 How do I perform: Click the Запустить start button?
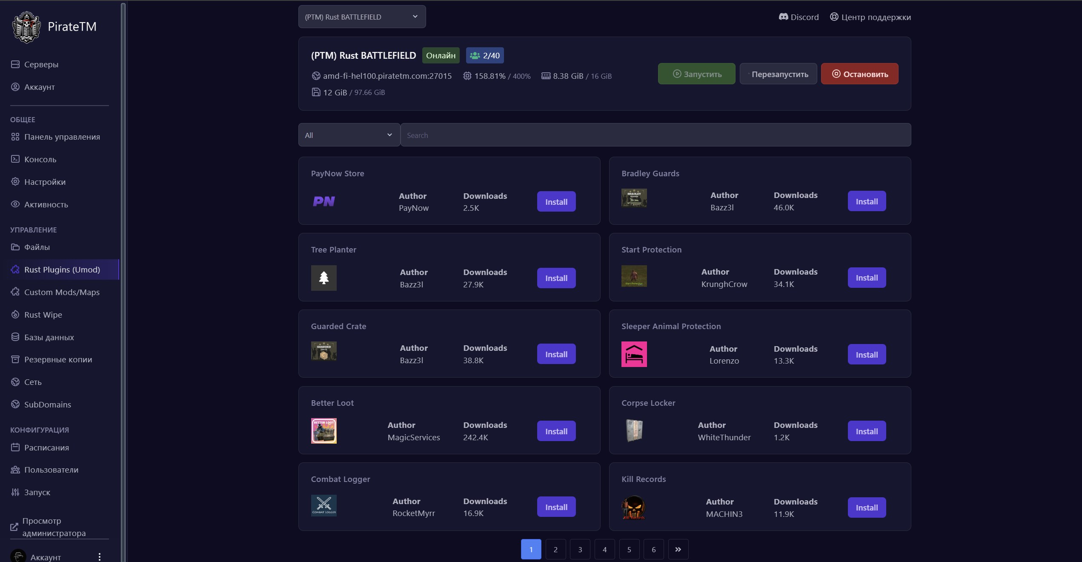coord(696,74)
